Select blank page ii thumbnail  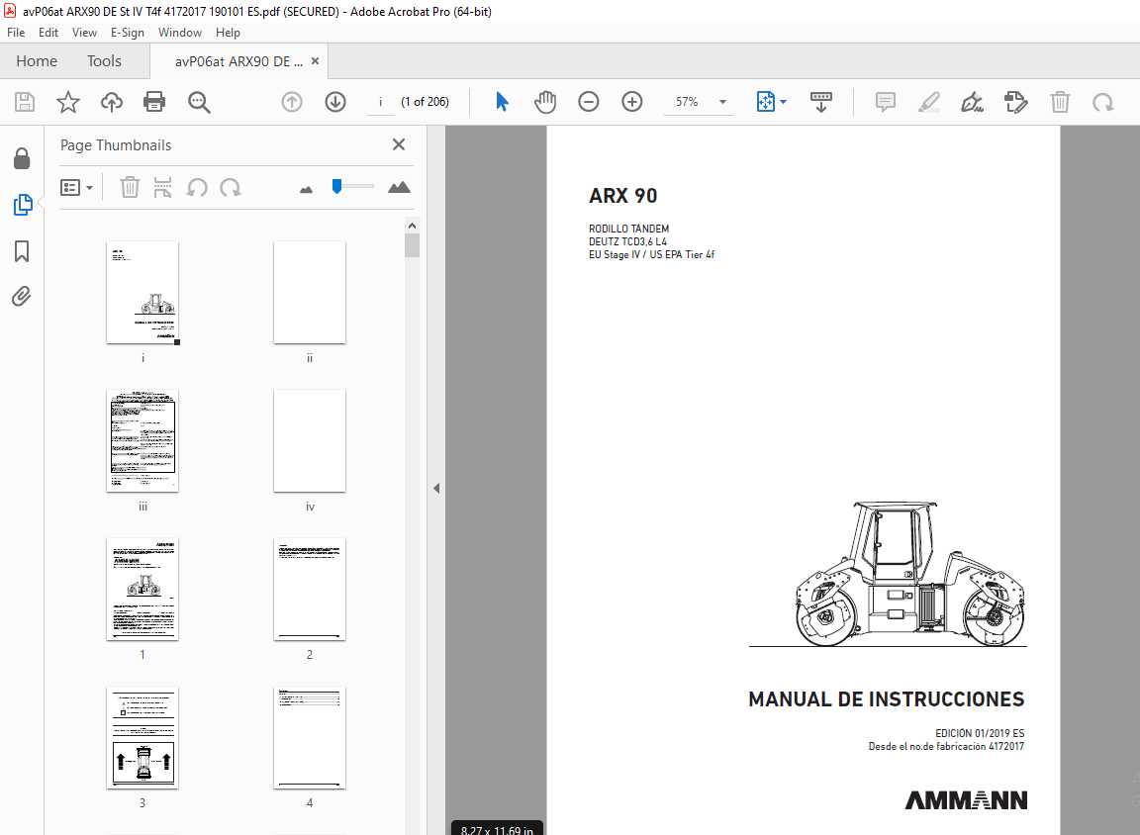[x=310, y=293]
